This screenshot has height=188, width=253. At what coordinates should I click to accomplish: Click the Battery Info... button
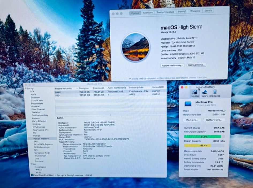point(214,120)
